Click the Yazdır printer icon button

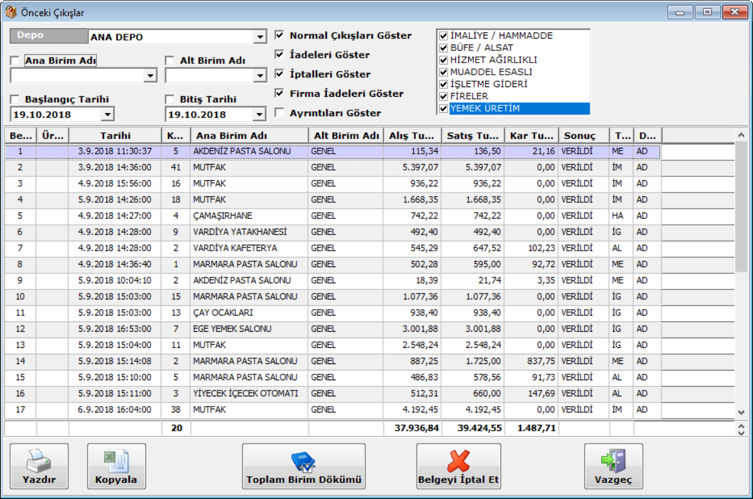[x=39, y=466]
